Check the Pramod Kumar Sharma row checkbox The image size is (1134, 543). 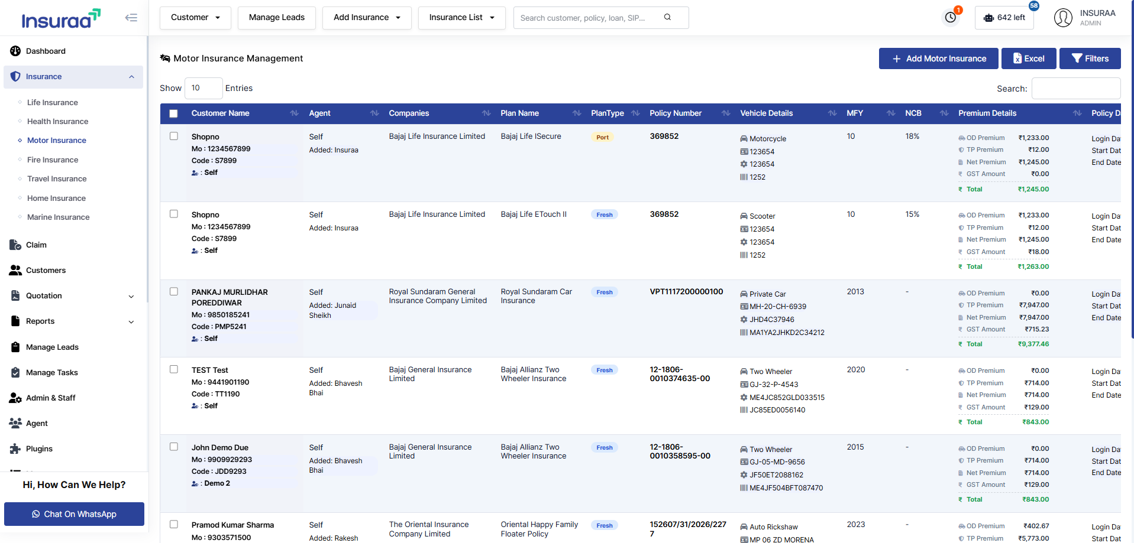174,524
